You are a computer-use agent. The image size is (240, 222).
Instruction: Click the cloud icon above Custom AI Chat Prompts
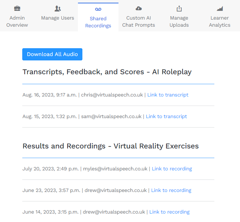tap(139, 8)
